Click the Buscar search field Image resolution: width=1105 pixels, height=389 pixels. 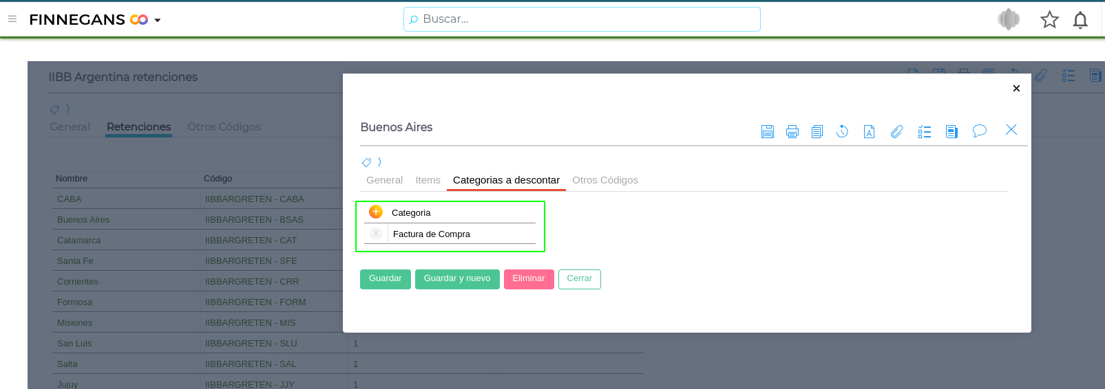coord(582,19)
